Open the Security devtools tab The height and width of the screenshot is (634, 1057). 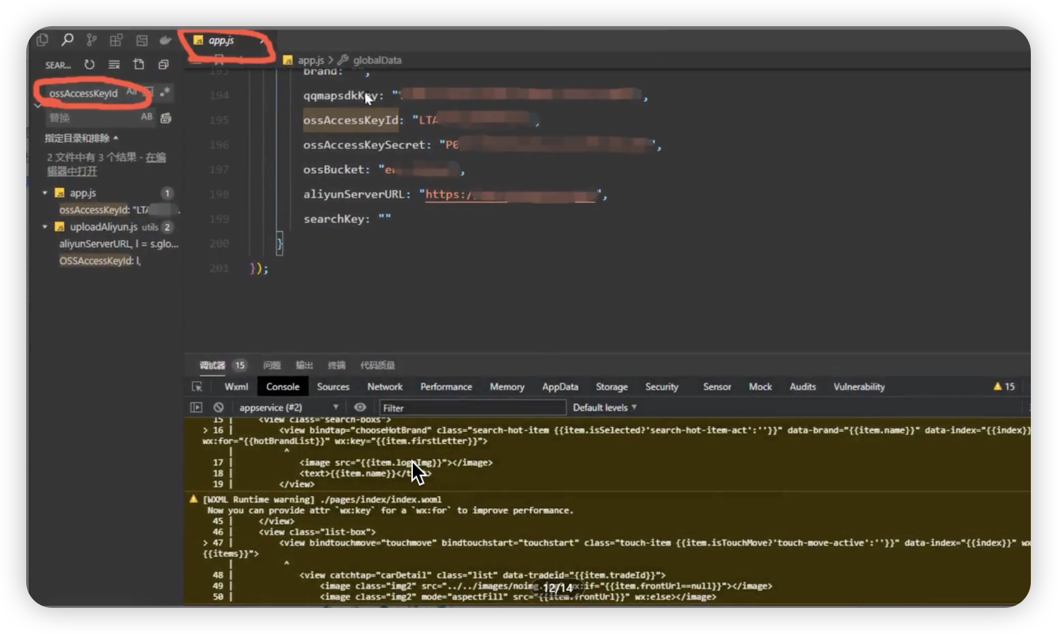(662, 387)
